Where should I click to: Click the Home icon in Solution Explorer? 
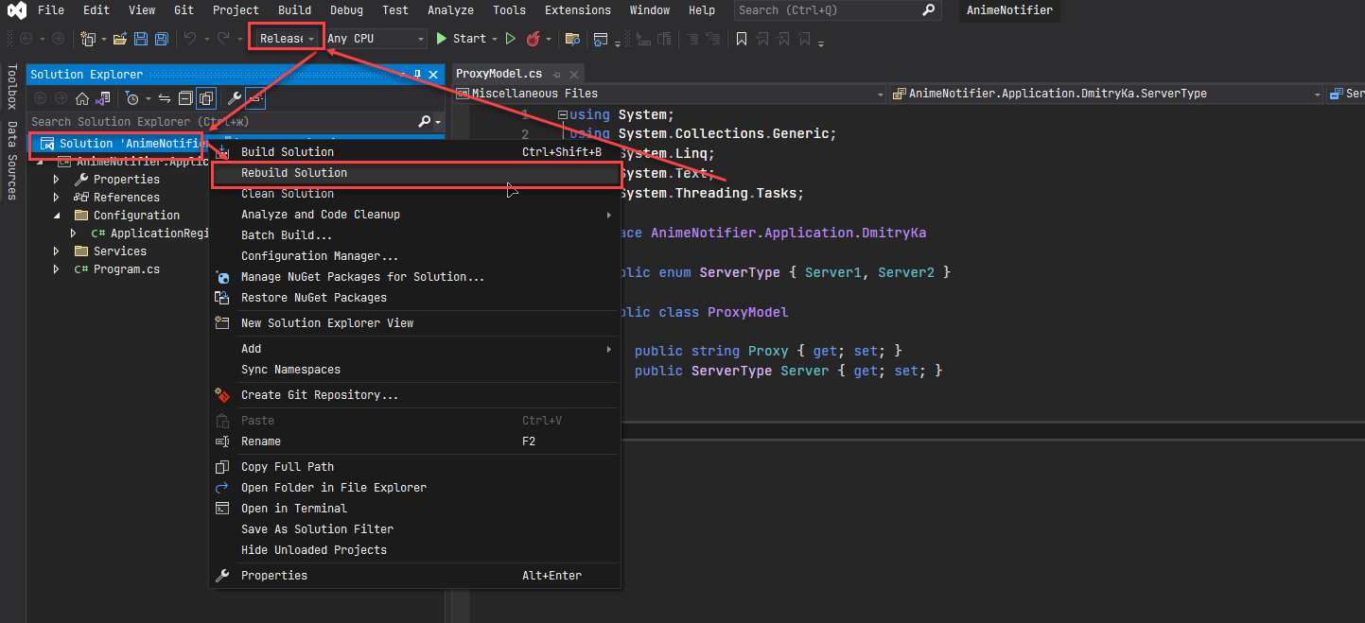pyautogui.click(x=82, y=98)
